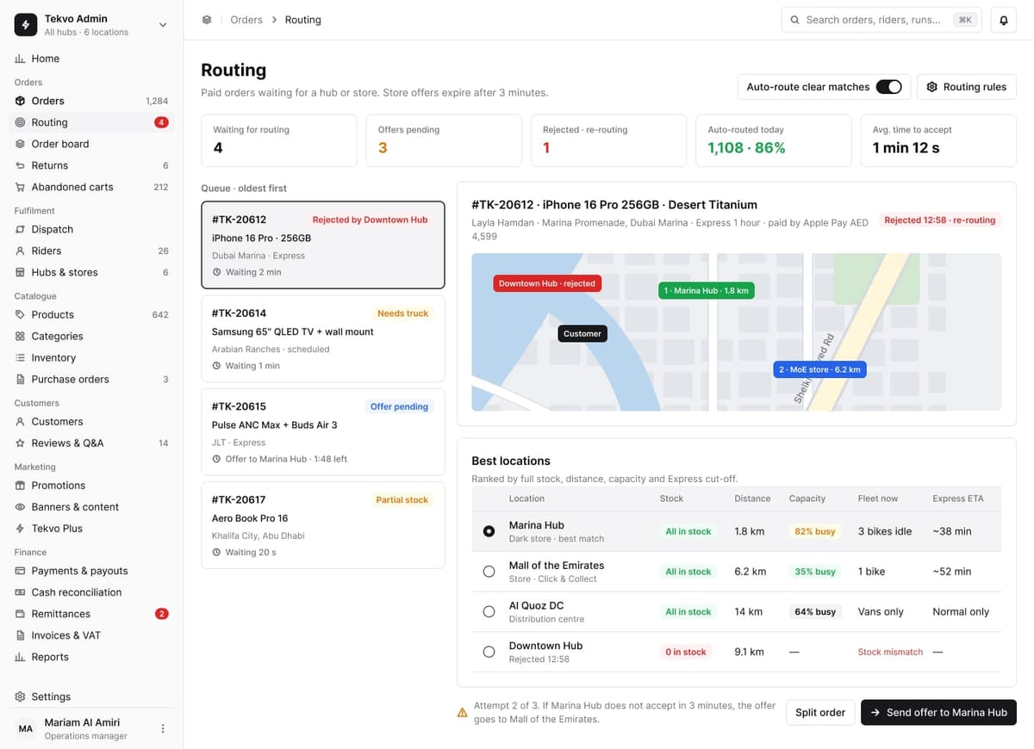Screen dimensions: 1034x749
Task: Click the Routing target icon in sidebar
Action: tap(20, 122)
